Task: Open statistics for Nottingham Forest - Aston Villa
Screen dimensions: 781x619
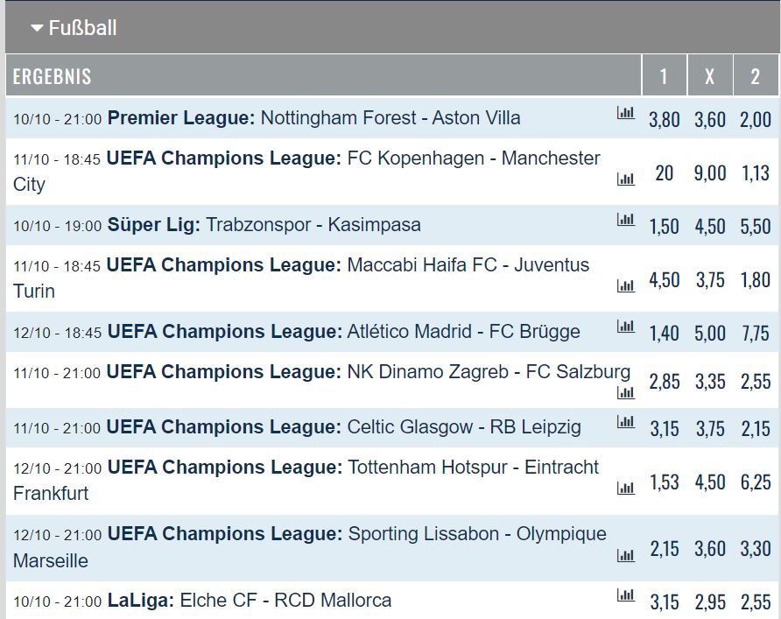Action: coord(625,114)
